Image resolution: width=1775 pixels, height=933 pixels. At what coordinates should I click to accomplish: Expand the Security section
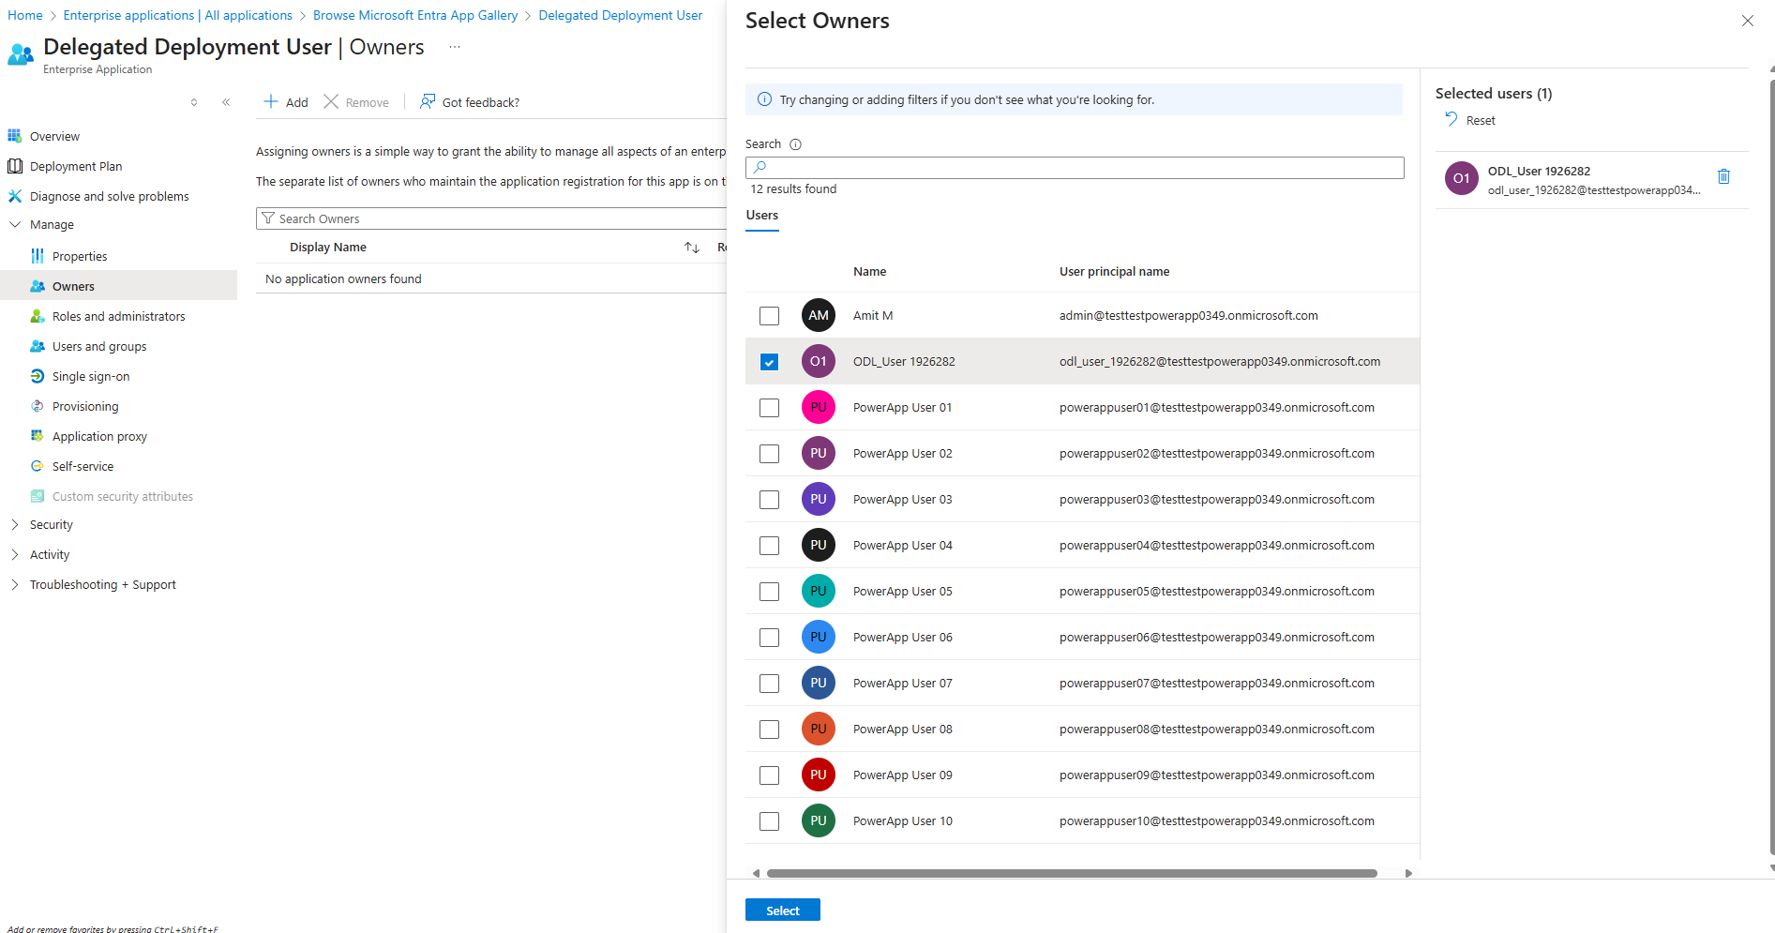click(15, 525)
